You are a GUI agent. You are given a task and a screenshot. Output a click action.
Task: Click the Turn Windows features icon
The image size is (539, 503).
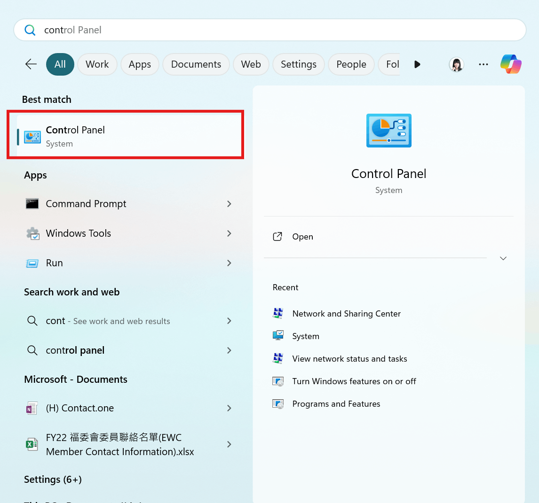click(x=278, y=381)
